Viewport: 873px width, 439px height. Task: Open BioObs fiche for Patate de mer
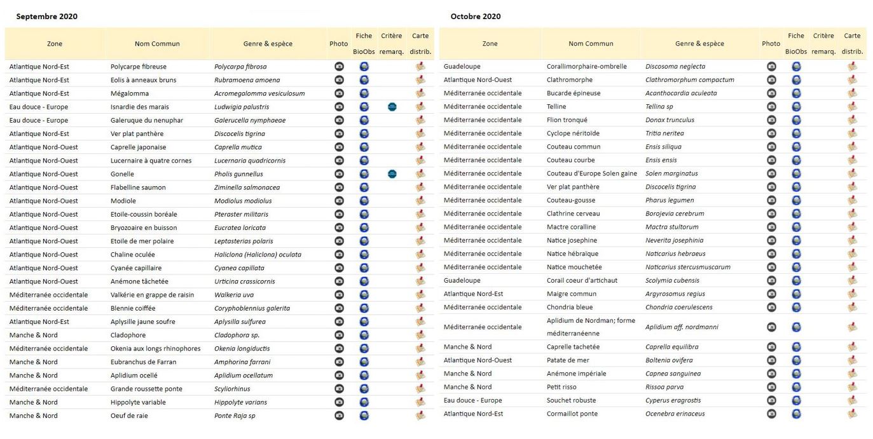click(797, 360)
